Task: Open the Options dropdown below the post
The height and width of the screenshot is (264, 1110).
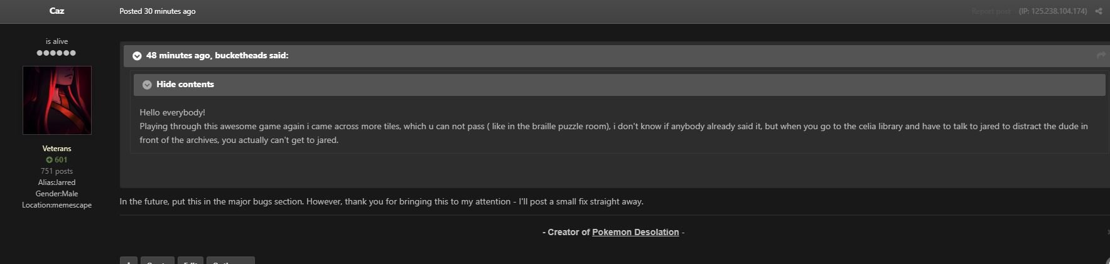Action: point(230,260)
